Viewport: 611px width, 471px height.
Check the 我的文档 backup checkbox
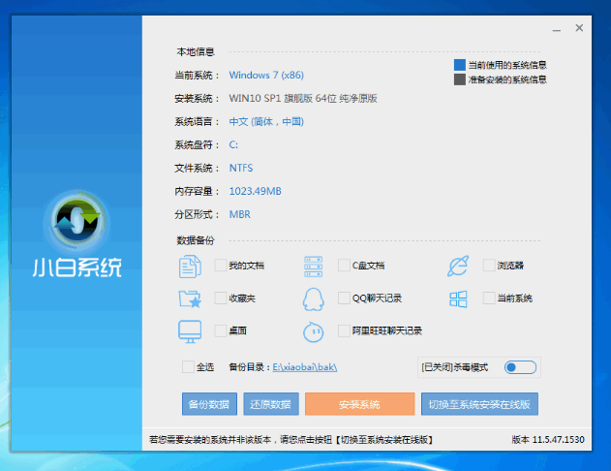[220, 266]
